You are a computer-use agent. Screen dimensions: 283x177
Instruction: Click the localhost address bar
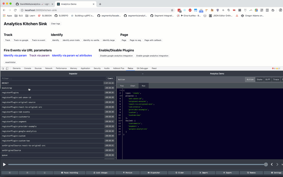coord(96,10)
